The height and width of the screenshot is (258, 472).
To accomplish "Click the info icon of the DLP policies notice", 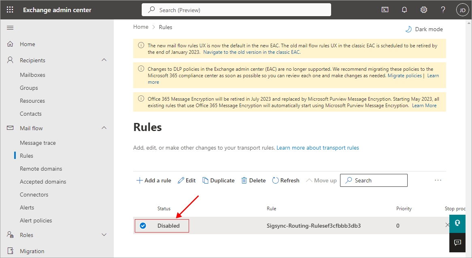I will [x=141, y=69].
